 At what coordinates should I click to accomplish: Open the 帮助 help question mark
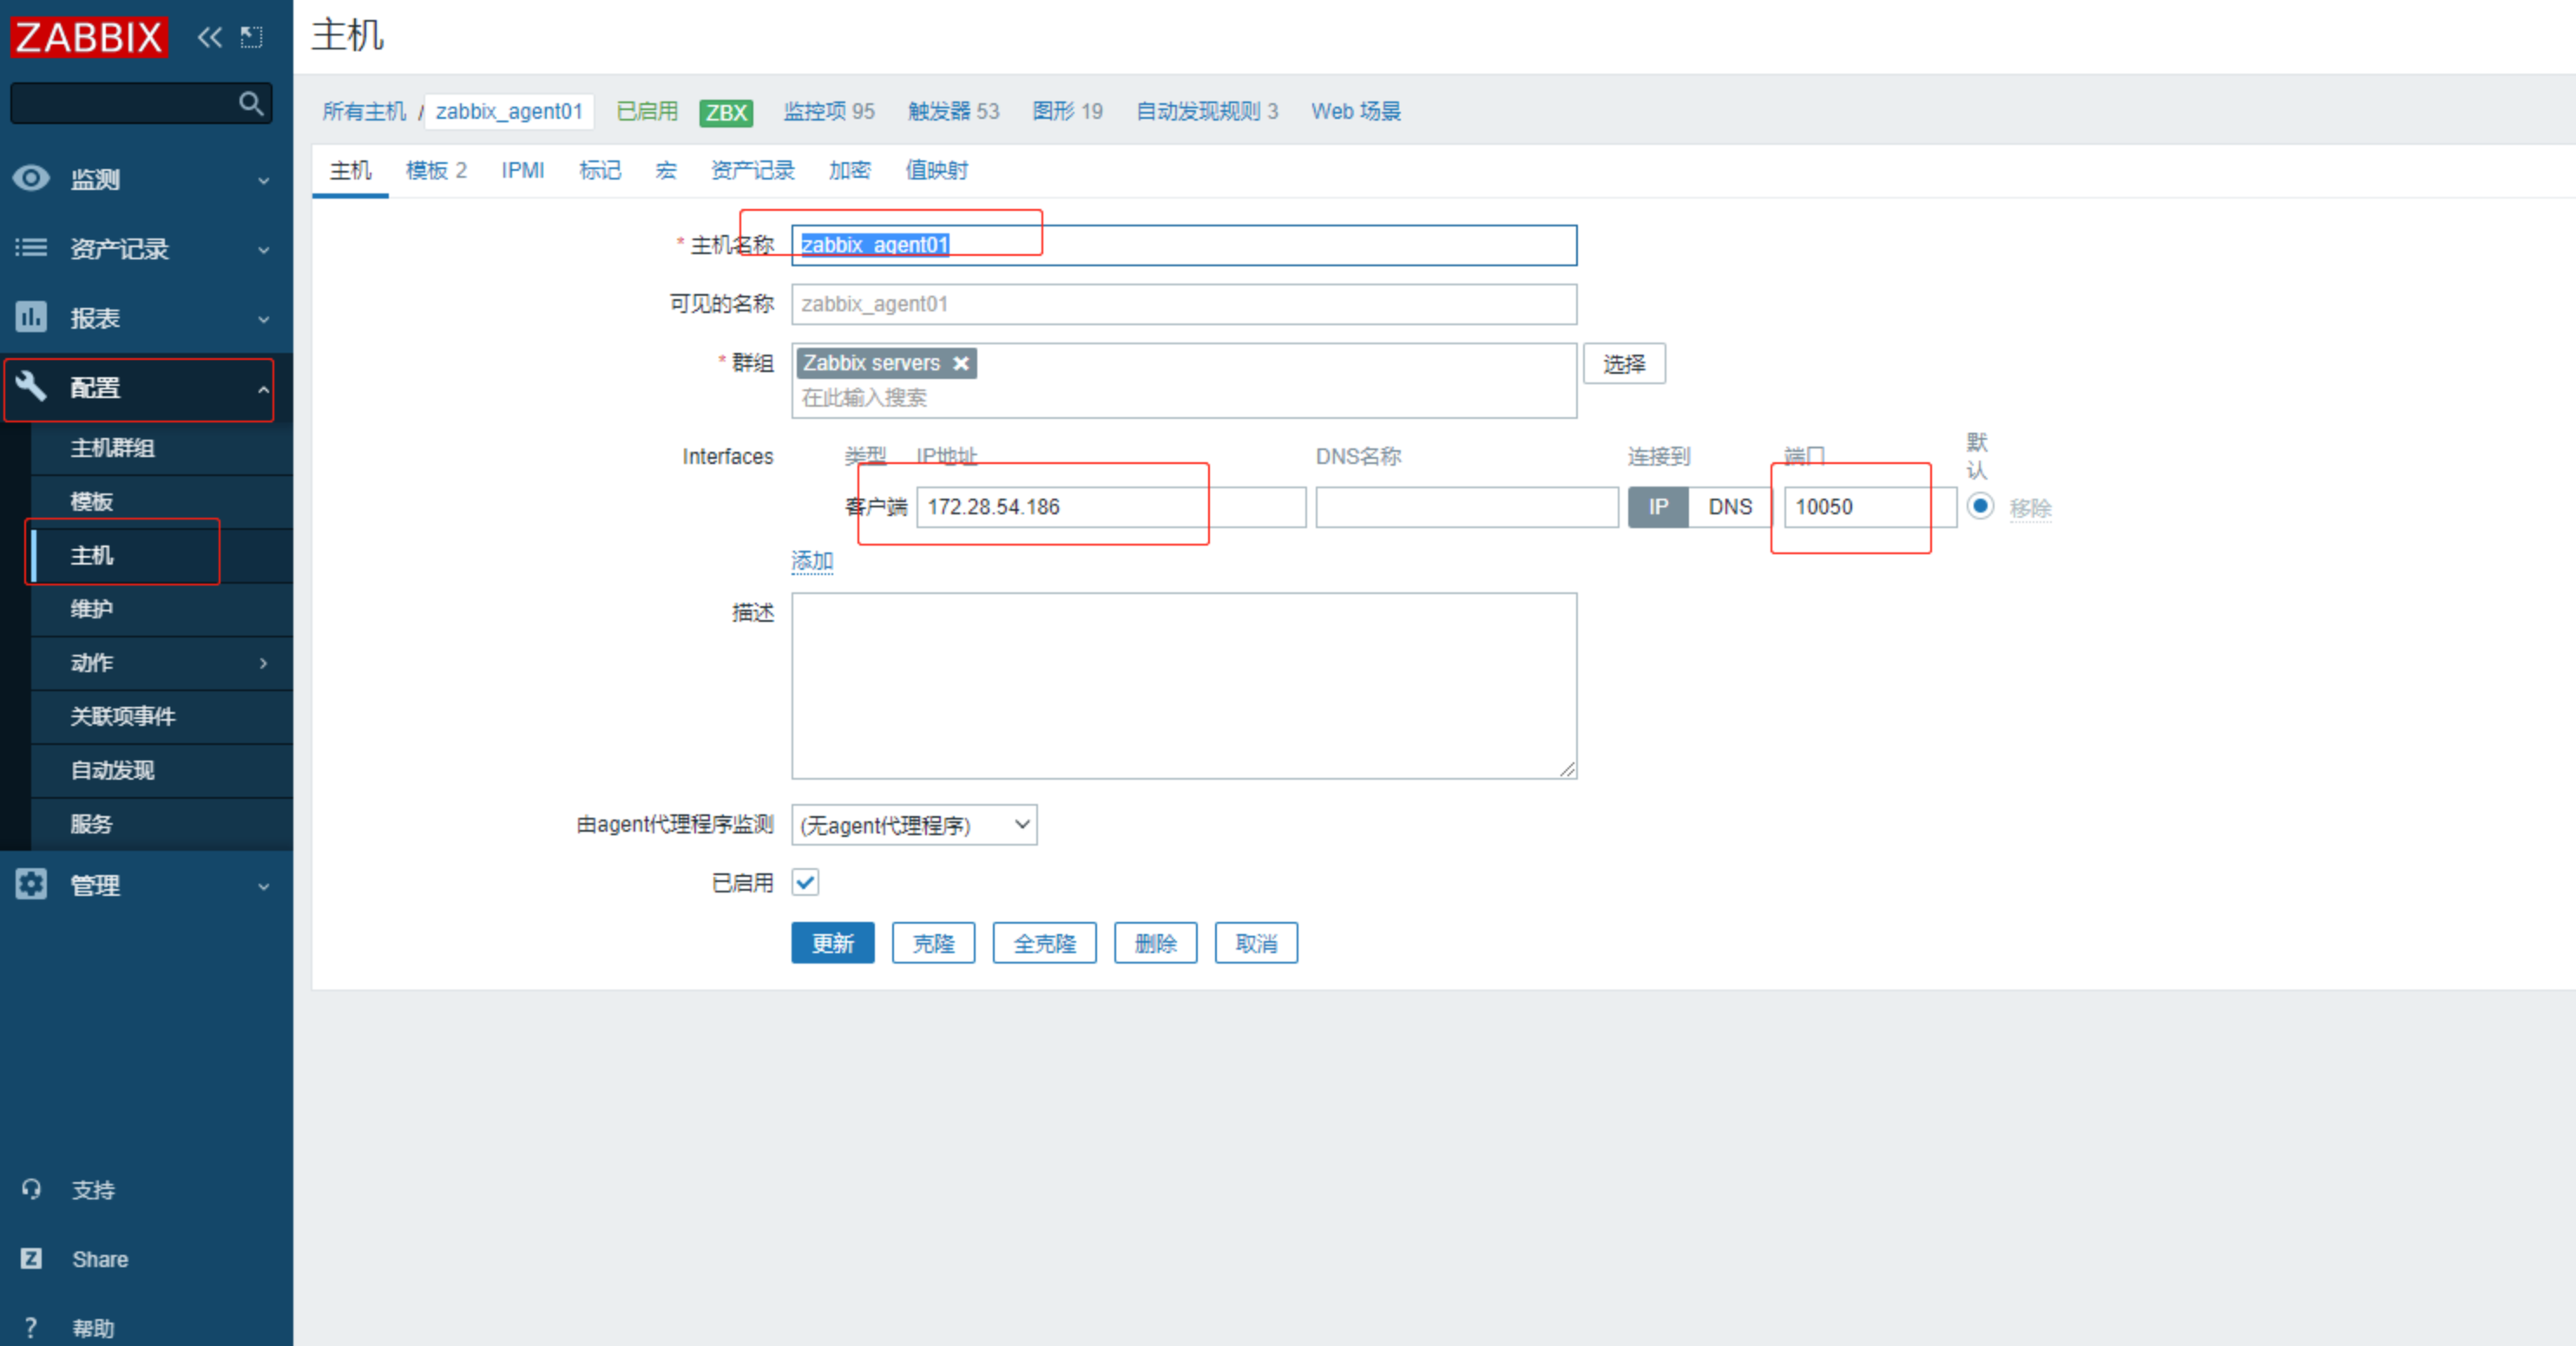click(x=92, y=1328)
